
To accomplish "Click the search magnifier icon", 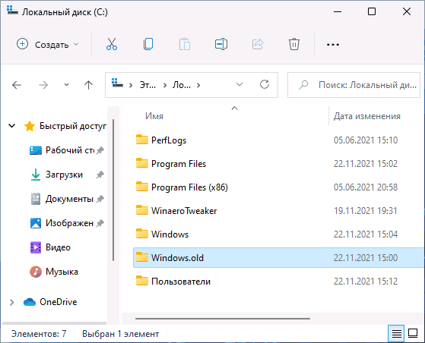I will tap(303, 85).
